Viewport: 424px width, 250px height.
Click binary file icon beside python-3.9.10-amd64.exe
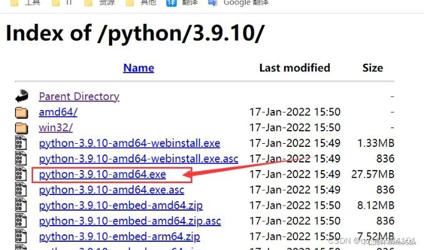click(22, 174)
